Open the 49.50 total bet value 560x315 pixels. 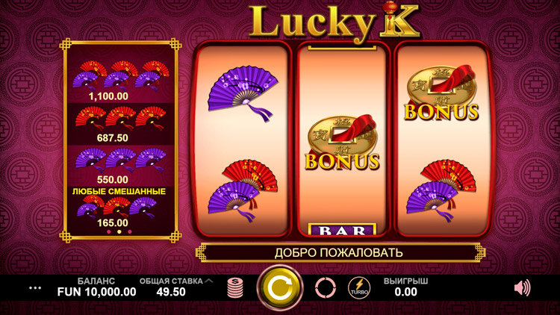coord(171,292)
